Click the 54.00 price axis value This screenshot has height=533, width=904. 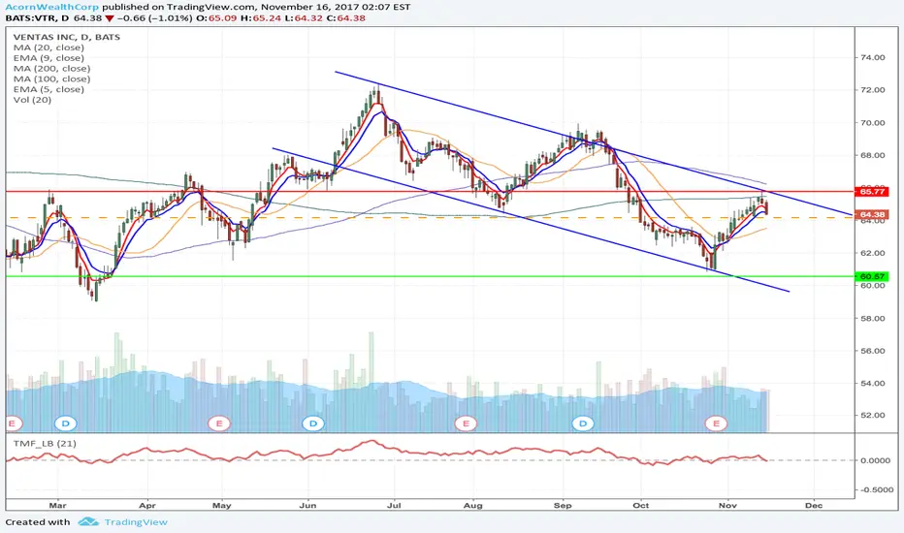click(872, 383)
